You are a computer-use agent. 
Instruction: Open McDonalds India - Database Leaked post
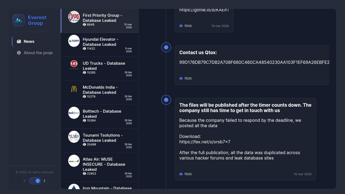[100, 90]
